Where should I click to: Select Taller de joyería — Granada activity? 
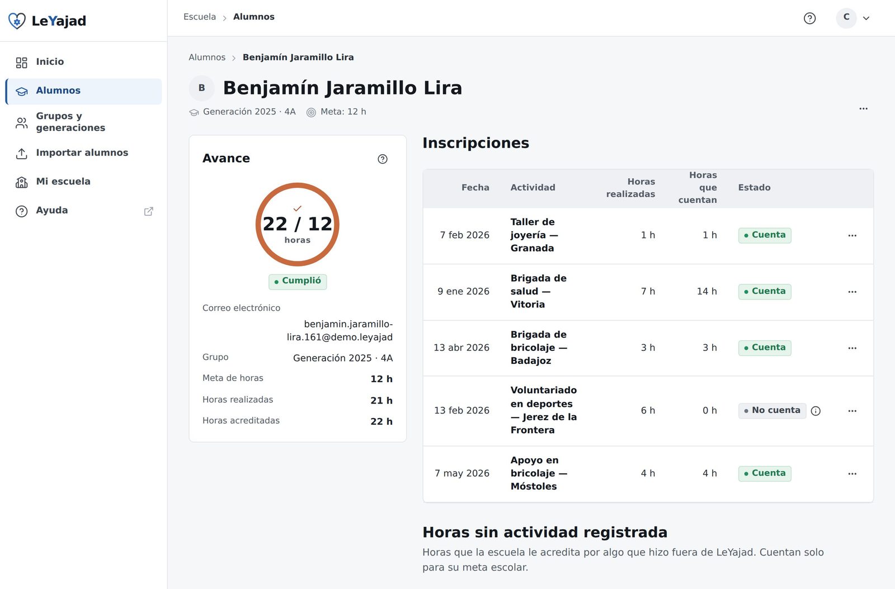click(x=534, y=235)
